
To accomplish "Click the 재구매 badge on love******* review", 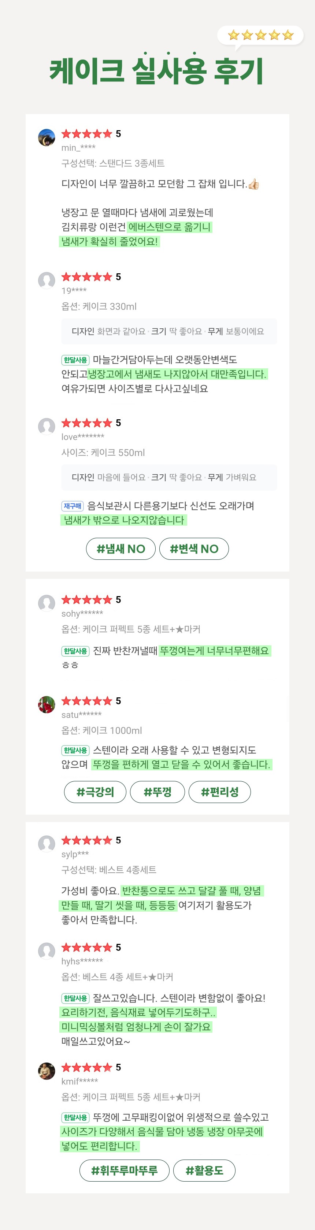I will click(x=73, y=506).
